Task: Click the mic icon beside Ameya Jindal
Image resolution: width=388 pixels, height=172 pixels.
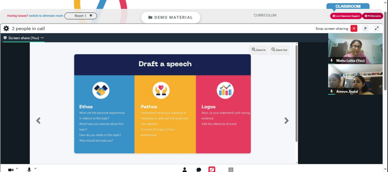Action: pyautogui.click(x=332, y=91)
